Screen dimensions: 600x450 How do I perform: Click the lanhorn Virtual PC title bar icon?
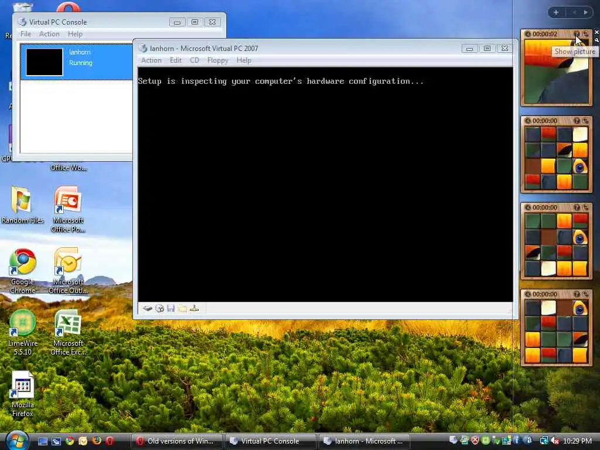point(143,48)
